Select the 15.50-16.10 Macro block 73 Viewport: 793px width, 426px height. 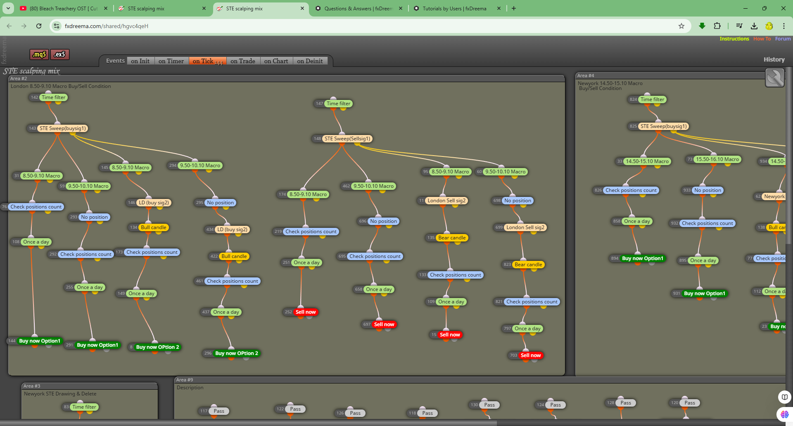[717, 159]
